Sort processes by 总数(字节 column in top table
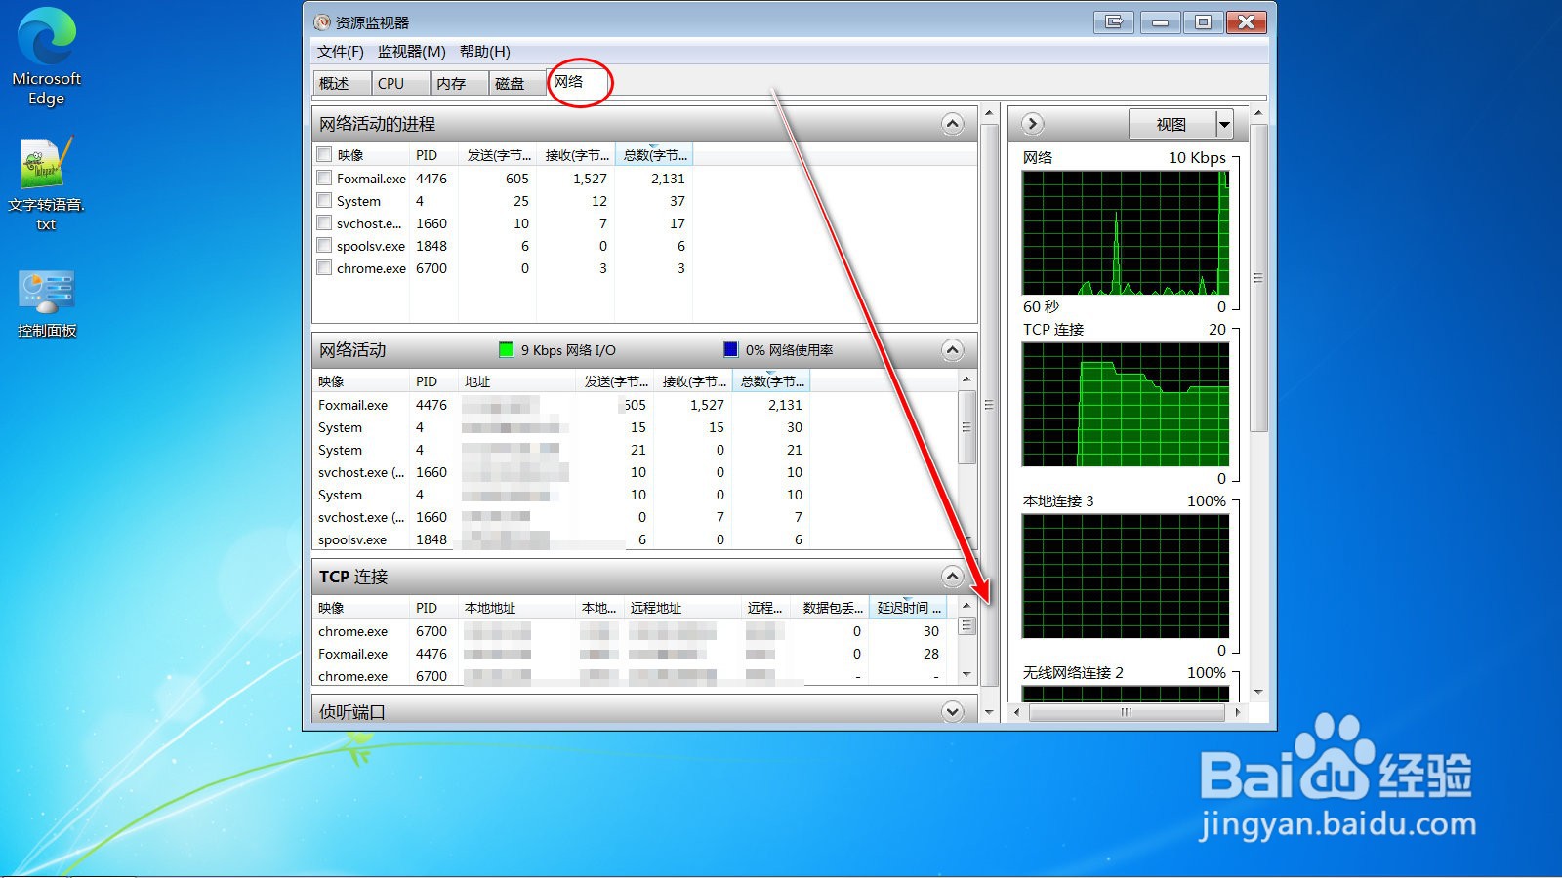Screen dimensions: 1562x878 click(654, 154)
